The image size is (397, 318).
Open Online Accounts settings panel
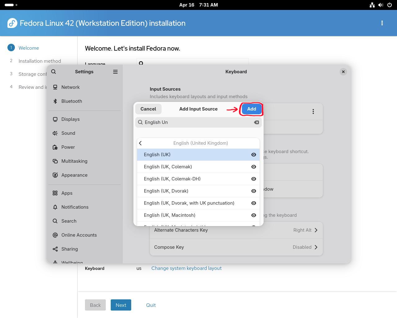[84, 235]
